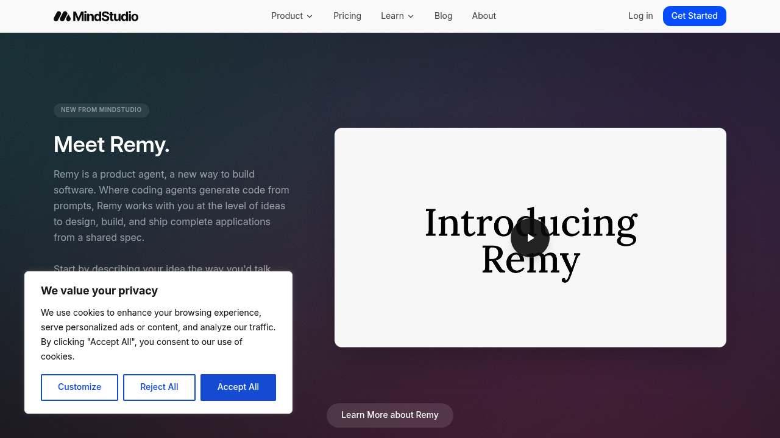Click the Meet Remy heading
The height and width of the screenshot is (438, 780).
tap(112, 145)
